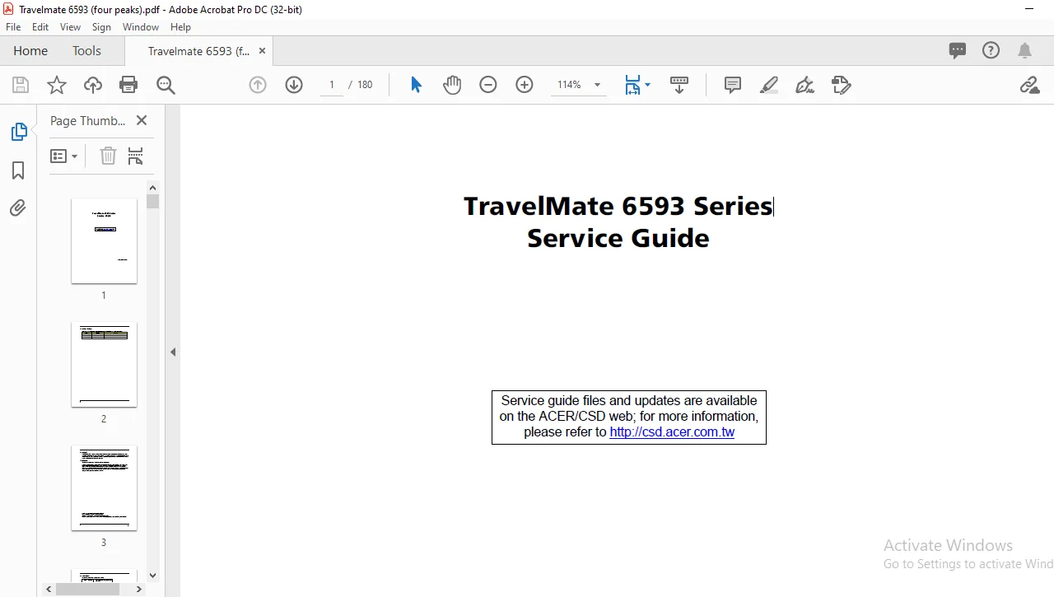Open the Attachments paperclip panel
This screenshot has height=597, width=1054.
click(18, 208)
